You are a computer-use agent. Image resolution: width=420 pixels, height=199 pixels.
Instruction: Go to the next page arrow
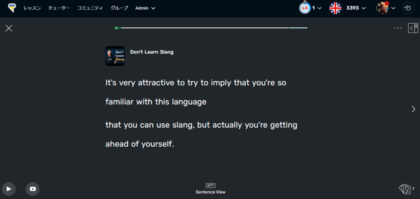click(x=413, y=109)
